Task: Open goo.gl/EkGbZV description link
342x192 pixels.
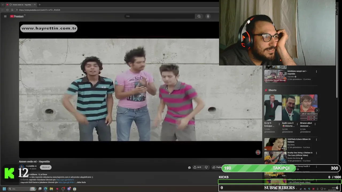Action: click(x=65, y=180)
